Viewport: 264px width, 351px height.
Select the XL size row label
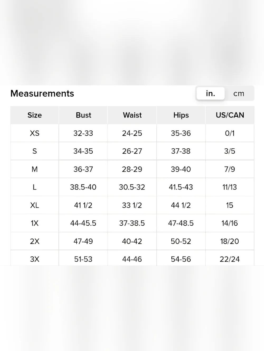(x=35, y=205)
